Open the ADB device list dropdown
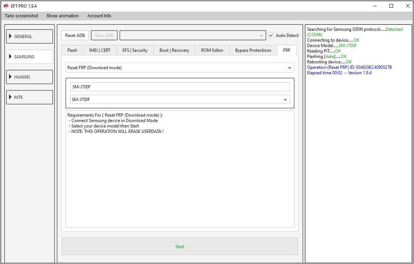 point(192,35)
